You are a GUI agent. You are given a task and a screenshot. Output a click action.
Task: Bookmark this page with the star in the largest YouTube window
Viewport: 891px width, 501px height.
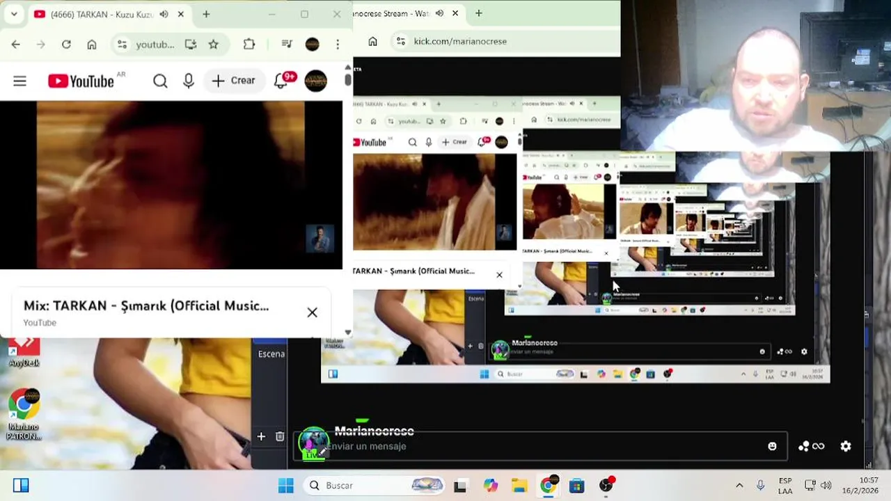(214, 45)
